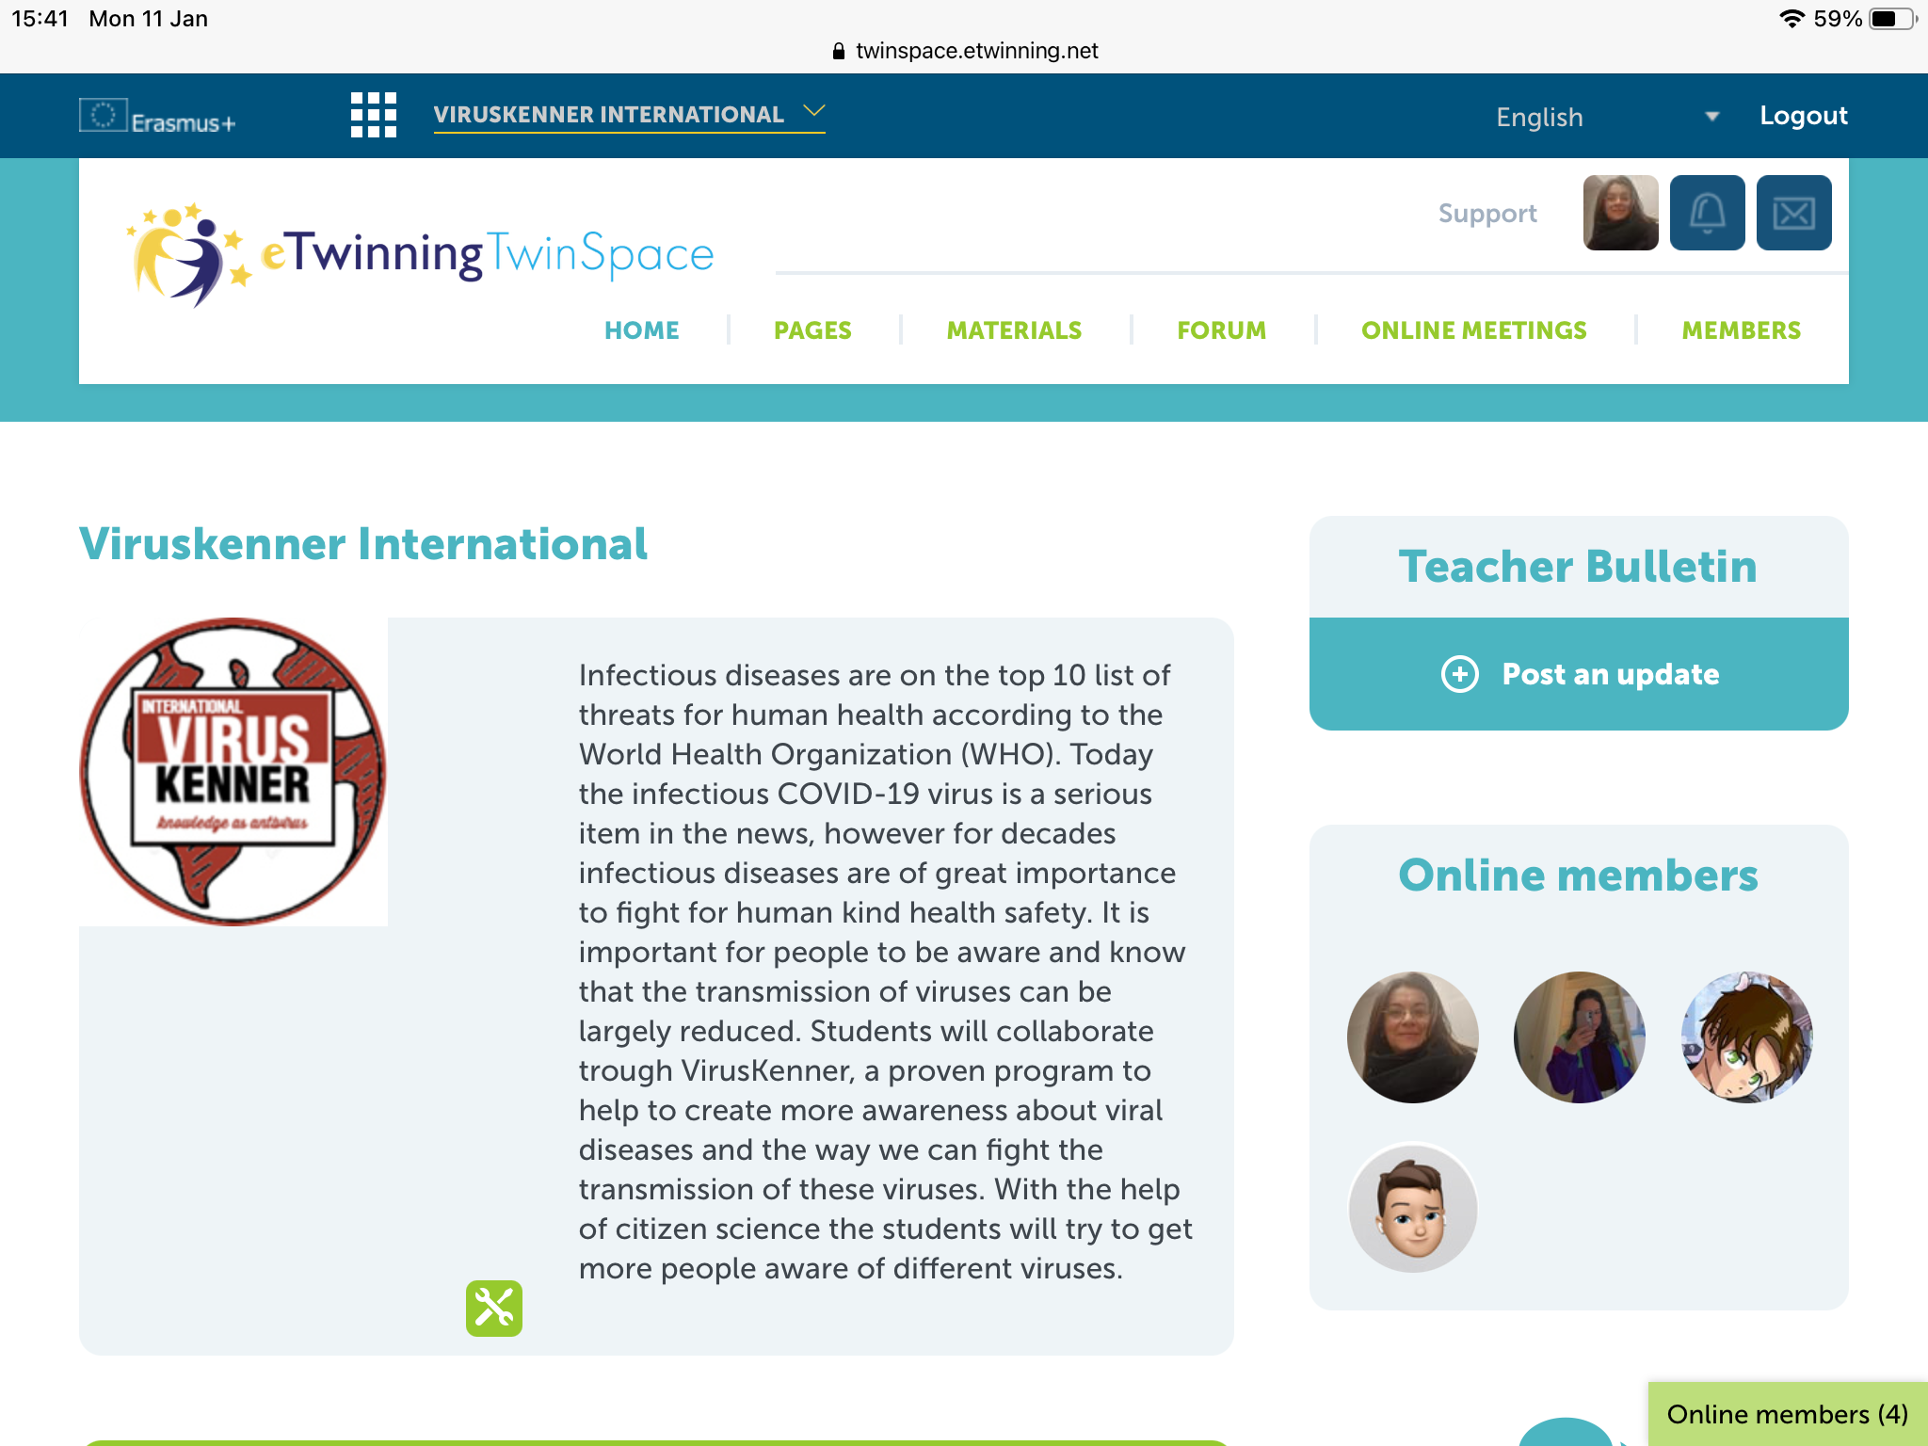Go to the Pages tab
1928x1446 pixels.
point(812,330)
